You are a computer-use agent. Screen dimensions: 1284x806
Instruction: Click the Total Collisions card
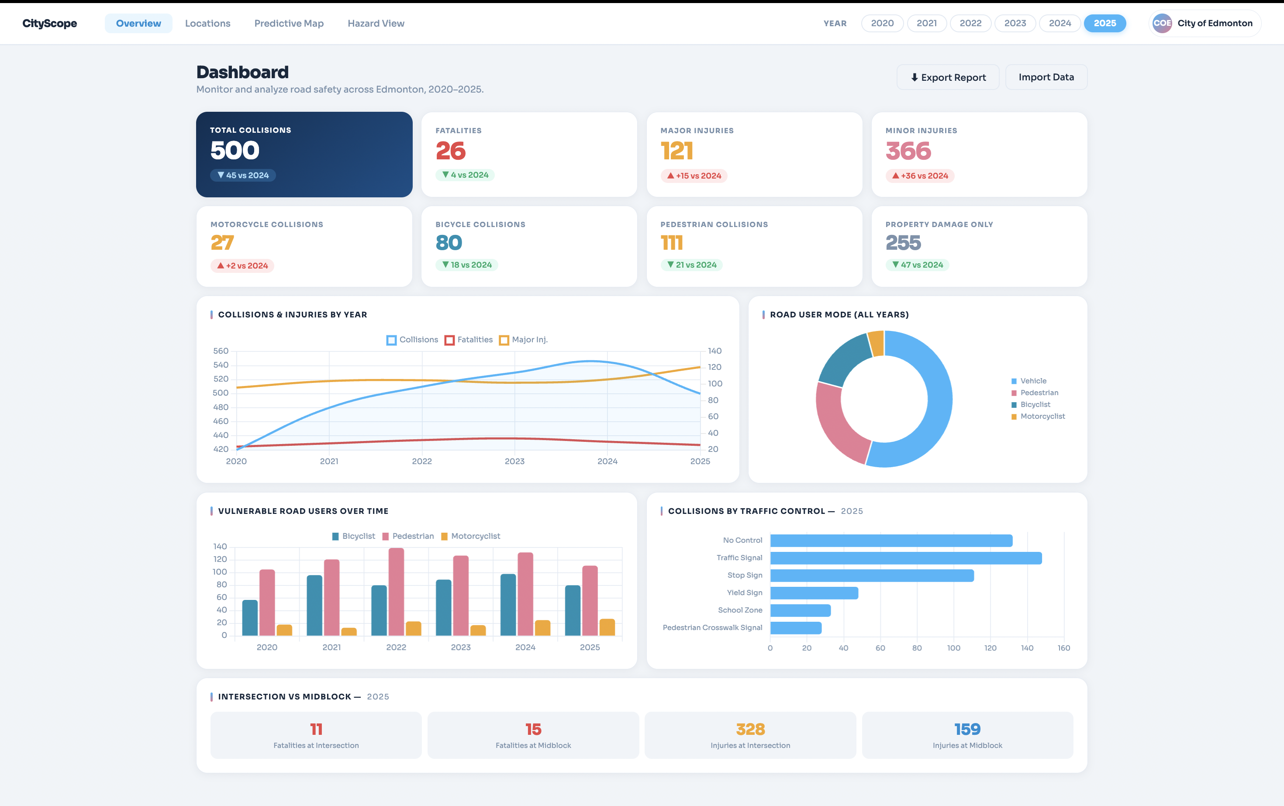[x=304, y=154]
